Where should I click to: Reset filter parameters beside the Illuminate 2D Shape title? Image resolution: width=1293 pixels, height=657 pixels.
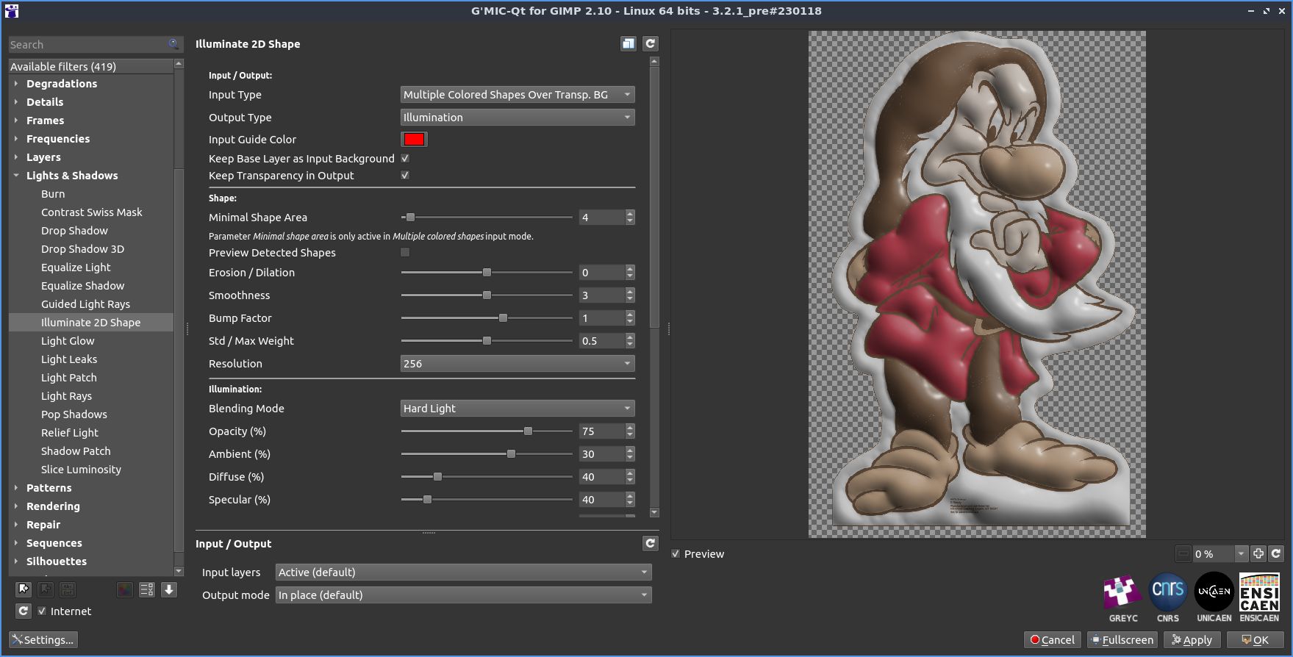[x=650, y=44]
